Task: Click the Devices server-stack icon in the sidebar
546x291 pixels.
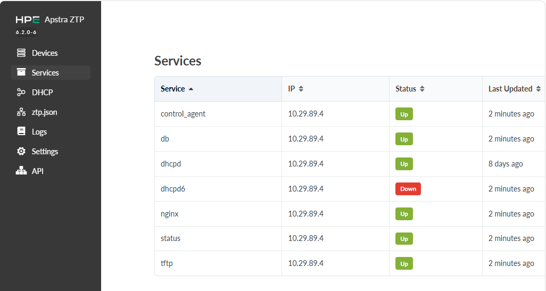Action: (x=21, y=53)
